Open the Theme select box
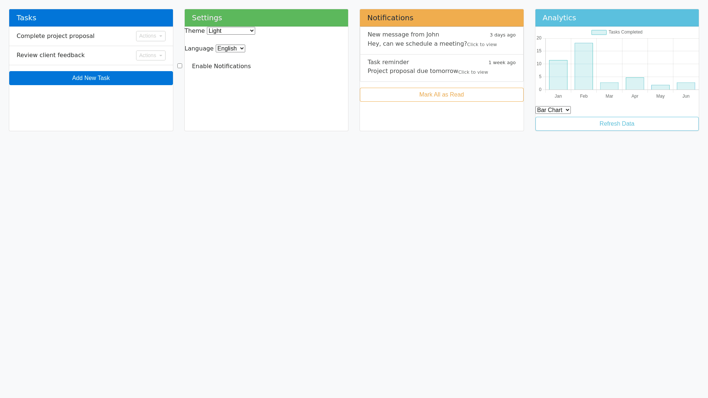This screenshot has height=398, width=708. pyautogui.click(x=231, y=31)
